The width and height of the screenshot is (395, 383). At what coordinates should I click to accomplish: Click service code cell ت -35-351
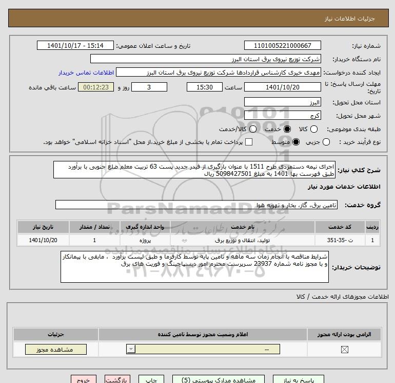(340, 240)
